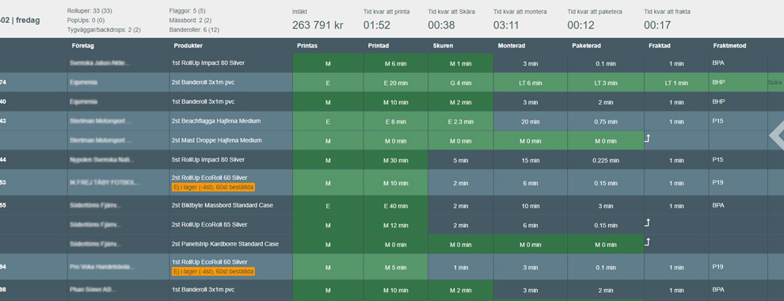This screenshot has height=301, width=784.
Task: Select the Fraktmetod column header
Action: pyautogui.click(x=729, y=46)
